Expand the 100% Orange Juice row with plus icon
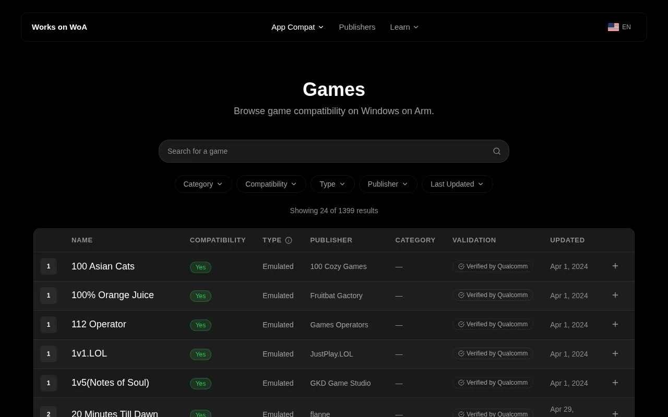668x417 pixels. click(615, 295)
